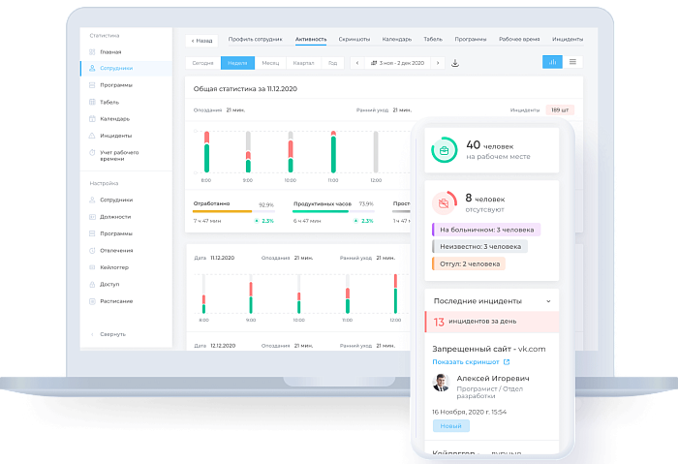Collapse the sidebar with Свернуть
This screenshot has width=678, height=464.
tap(111, 334)
